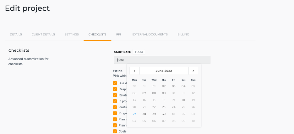Image resolution: width=294 pixels, height=134 pixels.
Task: Click the plus Add button by Start Date
Action: (139, 52)
